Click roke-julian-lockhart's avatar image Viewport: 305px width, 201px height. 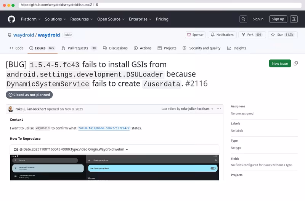pos(11,109)
